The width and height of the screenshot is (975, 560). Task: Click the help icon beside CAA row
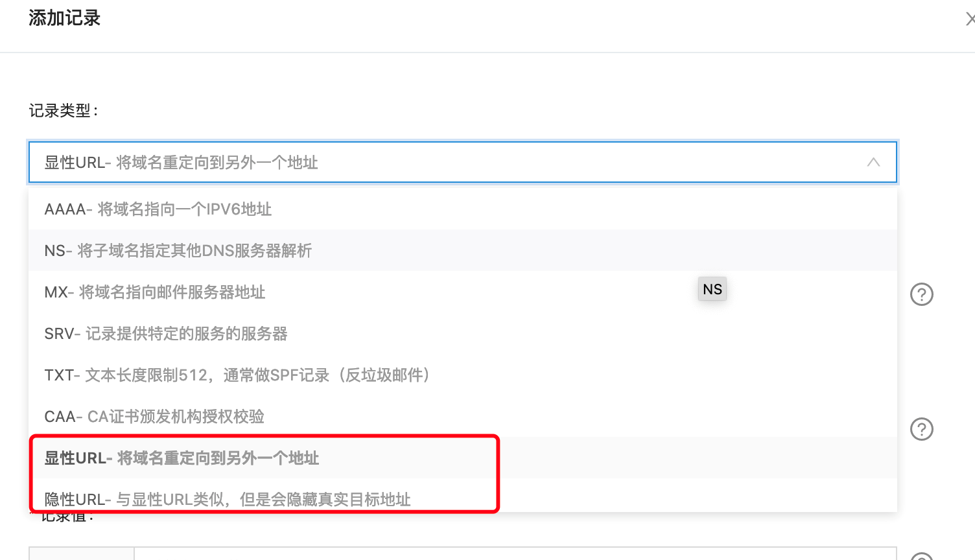[921, 429]
